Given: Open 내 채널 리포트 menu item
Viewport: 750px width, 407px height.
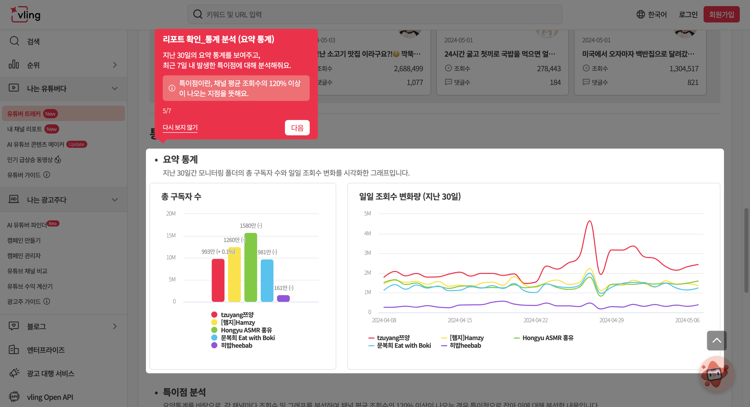Looking at the screenshot, I should (x=24, y=129).
